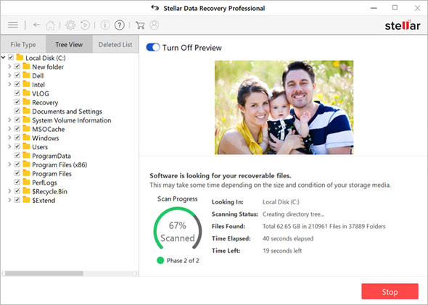
Task: Toggle the Turn Off Preview switch
Action: click(153, 47)
